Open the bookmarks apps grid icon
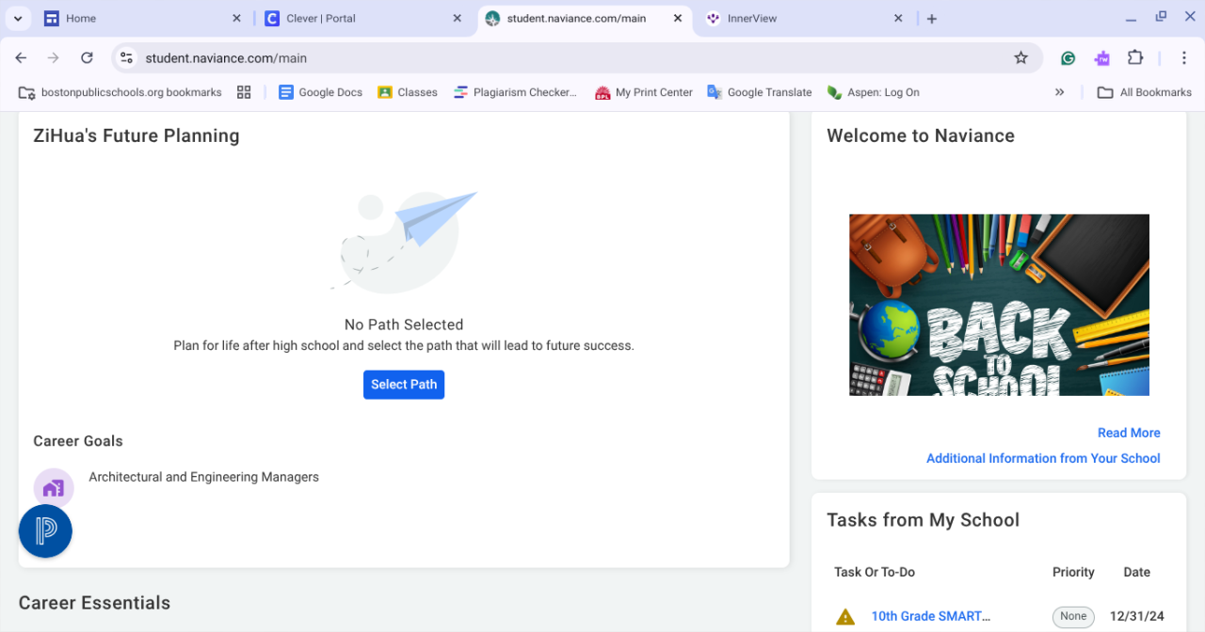The width and height of the screenshot is (1205, 632). (244, 92)
